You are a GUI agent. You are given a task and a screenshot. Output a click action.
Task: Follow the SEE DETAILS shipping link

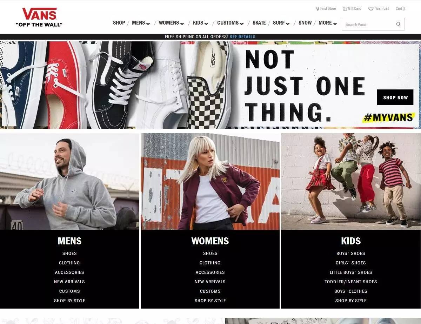tap(242, 37)
